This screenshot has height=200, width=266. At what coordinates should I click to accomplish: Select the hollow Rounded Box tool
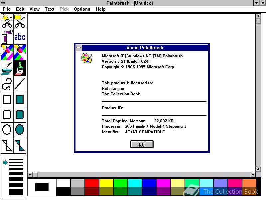point(7,115)
